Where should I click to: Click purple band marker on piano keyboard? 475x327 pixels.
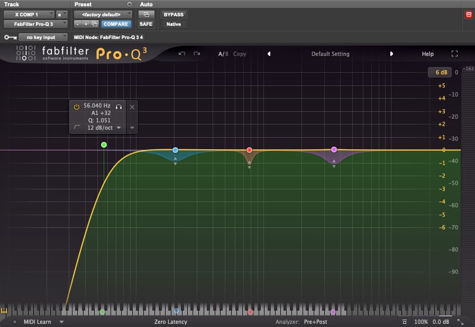pyautogui.click(x=333, y=312)
